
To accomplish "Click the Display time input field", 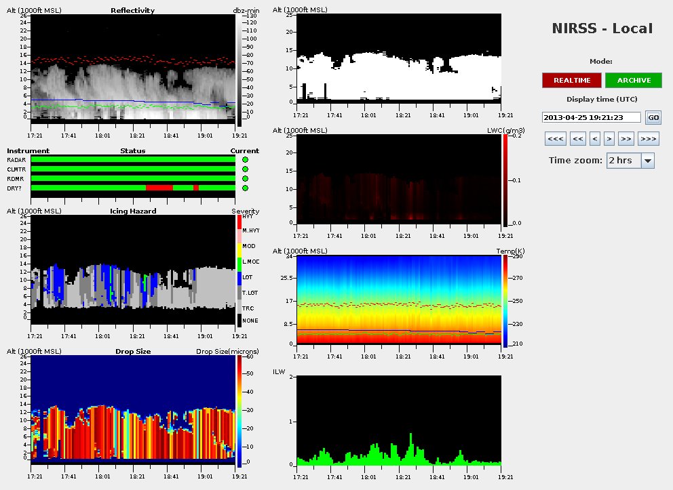I will pyautogui.click(x=592, y=117).
